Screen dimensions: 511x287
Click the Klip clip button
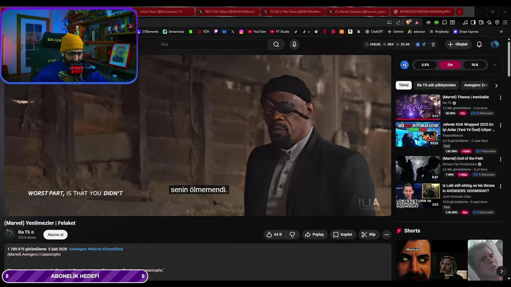pos(368,234)
